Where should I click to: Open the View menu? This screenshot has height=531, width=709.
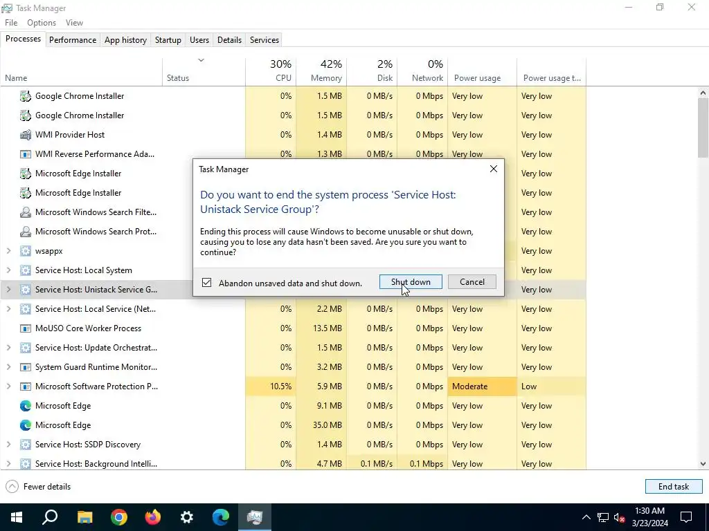[74, 23]
